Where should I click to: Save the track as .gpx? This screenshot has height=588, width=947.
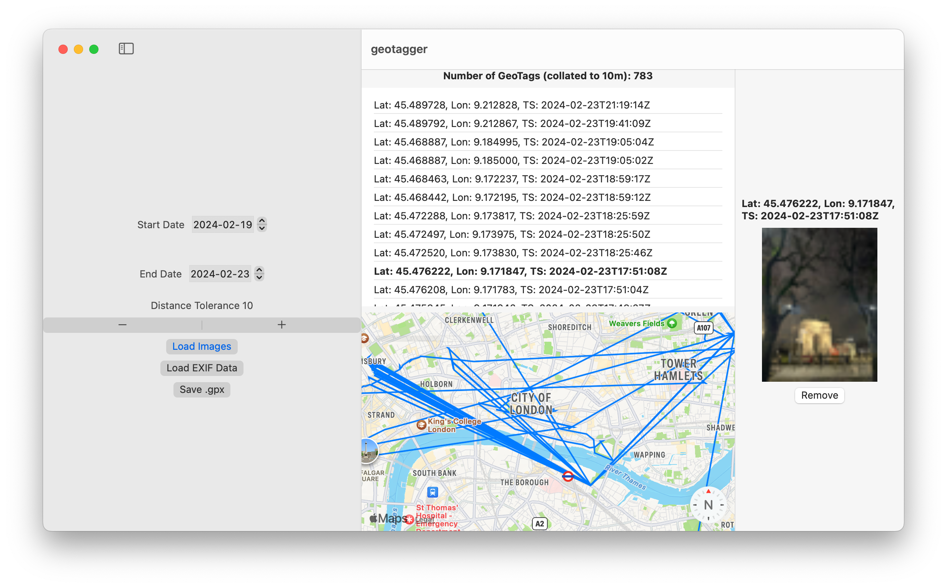point(202,389)
